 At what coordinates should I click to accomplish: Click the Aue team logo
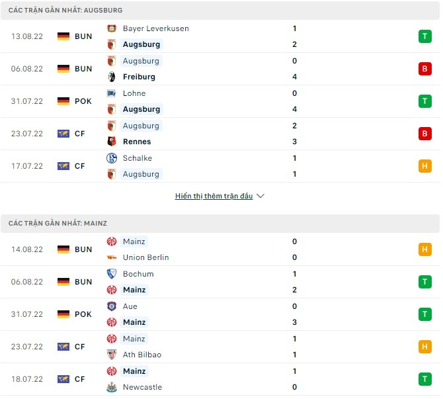point(112,306)
